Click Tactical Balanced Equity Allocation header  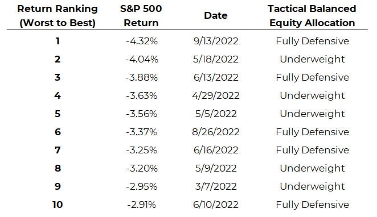312,16
